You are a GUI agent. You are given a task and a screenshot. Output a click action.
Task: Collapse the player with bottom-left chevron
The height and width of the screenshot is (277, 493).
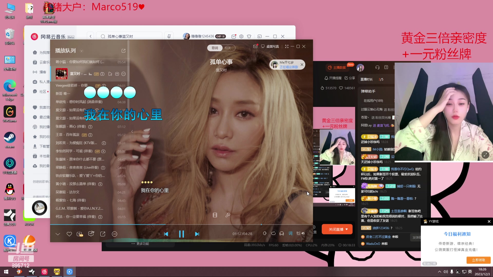tap(58, 234)
